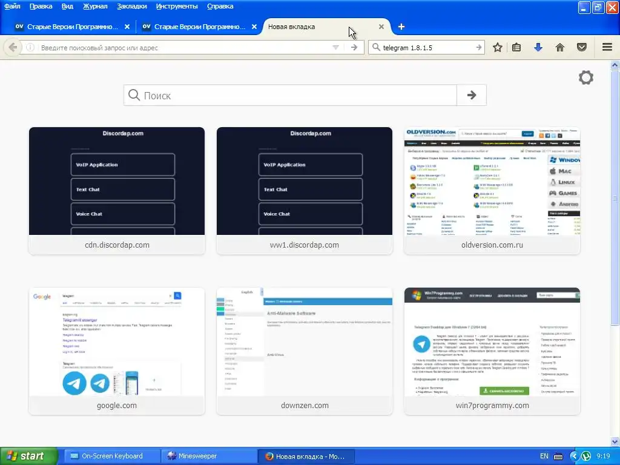Click the cdn.discordap.com caption text
Viewport: 620px width, 465px height.
(x=117, y=245)
